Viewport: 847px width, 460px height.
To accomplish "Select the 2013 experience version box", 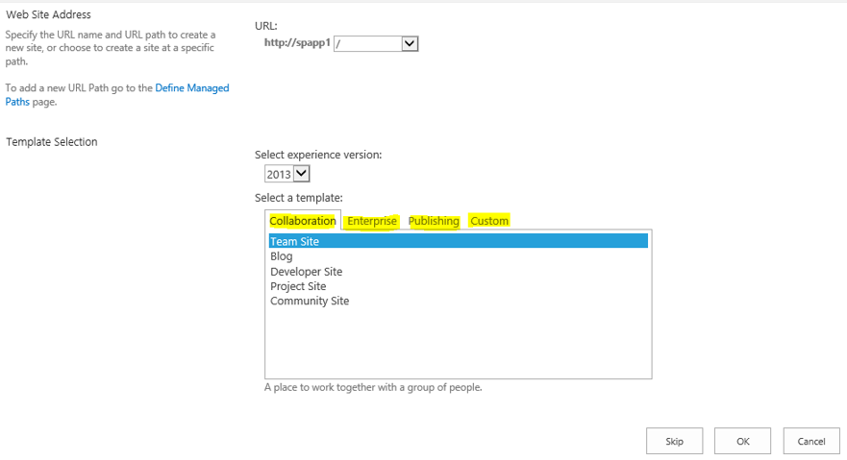I will coord(286,174).
